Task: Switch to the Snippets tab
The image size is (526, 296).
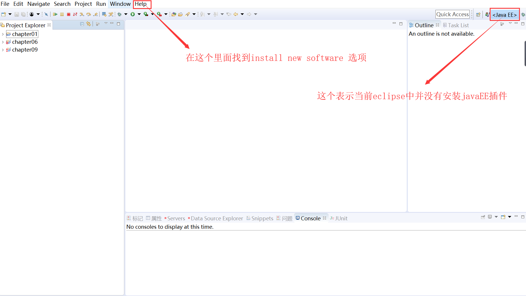Action: [260, 218]
